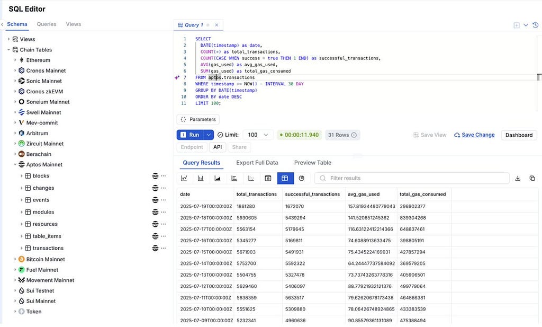Switch to the Views tab

[x=73, y=24]
